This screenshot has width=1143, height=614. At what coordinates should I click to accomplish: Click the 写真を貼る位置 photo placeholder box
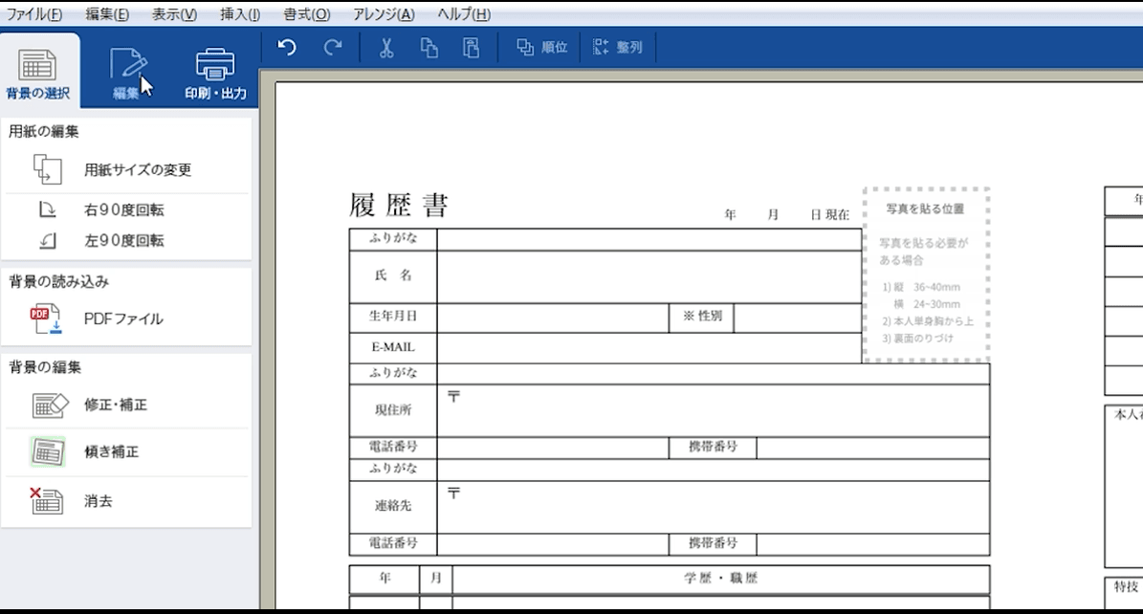point(926,273)
